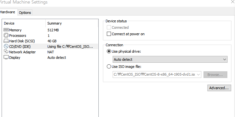Click the NAT network summary

pos(50,52)
